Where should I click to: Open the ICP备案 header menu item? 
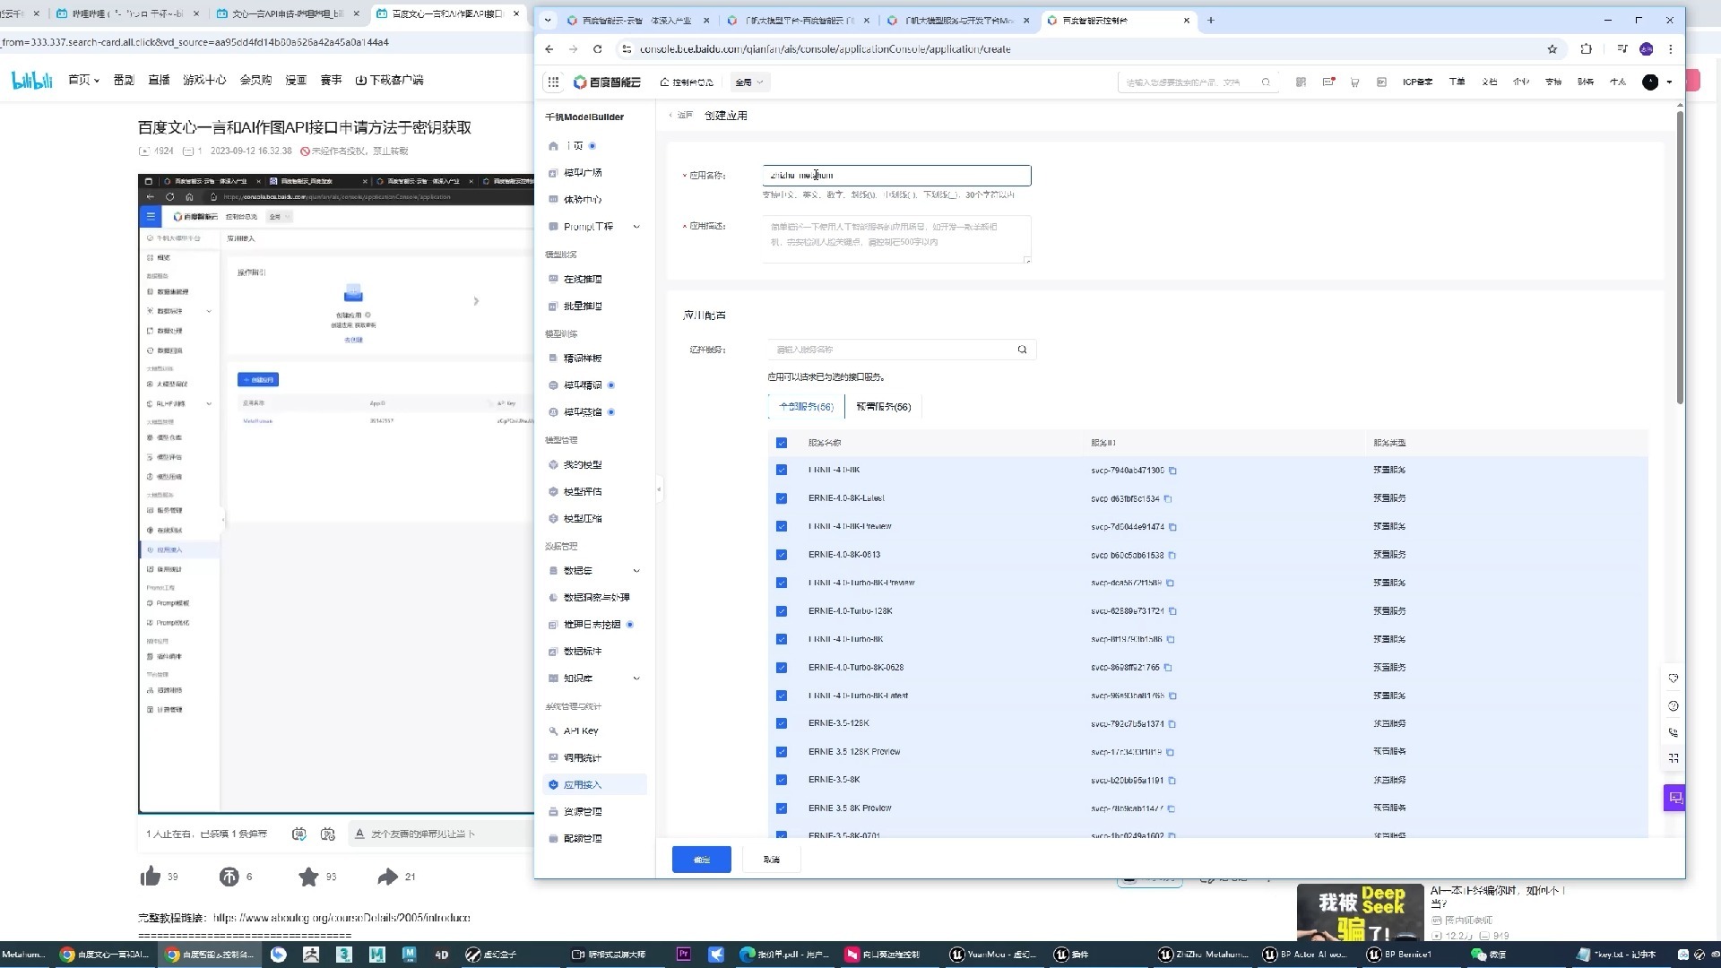pyautogui.click(x=1417, y=82)
